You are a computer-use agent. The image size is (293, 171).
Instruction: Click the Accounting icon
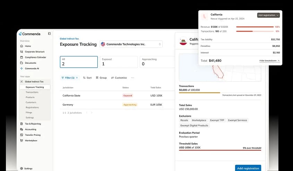(x=21, y=129)
